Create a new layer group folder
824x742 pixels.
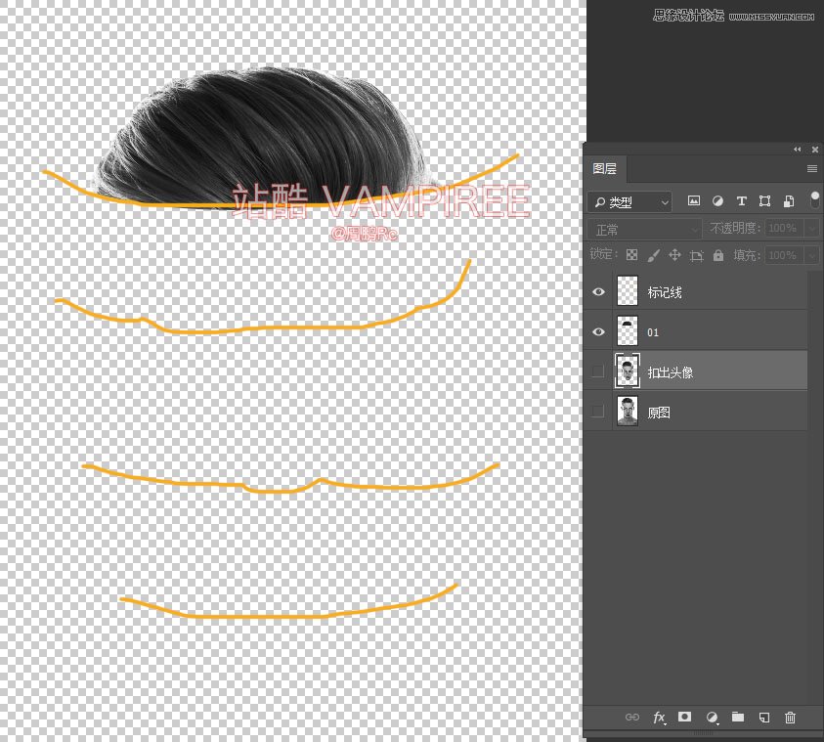[738, 718]
